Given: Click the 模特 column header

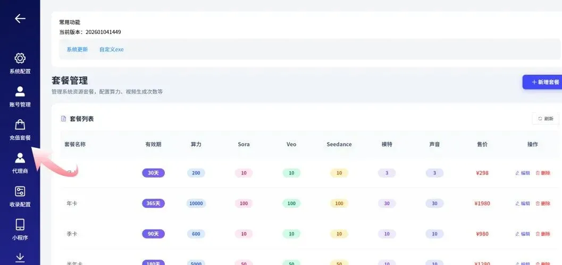Looking at the screenshot, I should click(x=387, y=144).
